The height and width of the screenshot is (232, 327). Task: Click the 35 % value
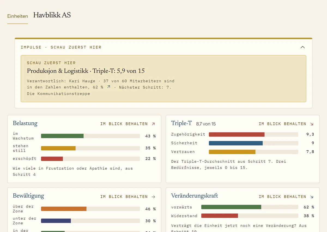(x=150, y=148)
